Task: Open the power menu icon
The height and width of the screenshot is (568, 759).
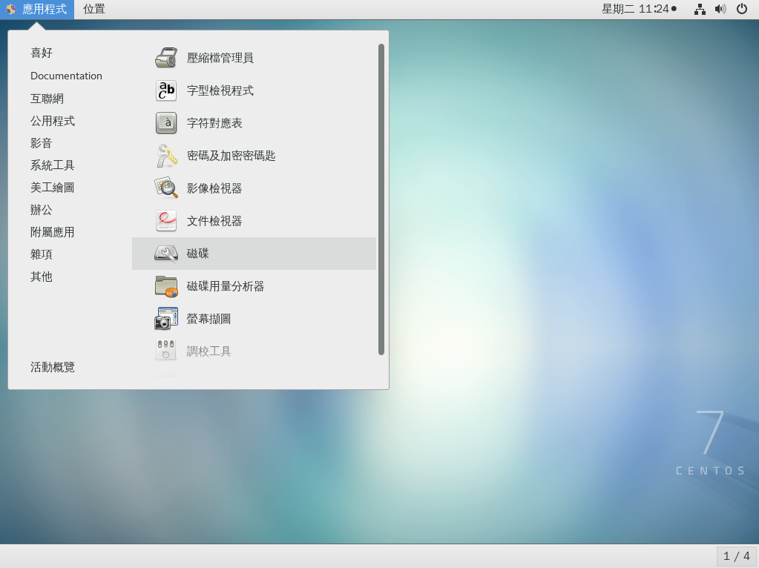Action: pyautogui.click(x=741, y=9)
